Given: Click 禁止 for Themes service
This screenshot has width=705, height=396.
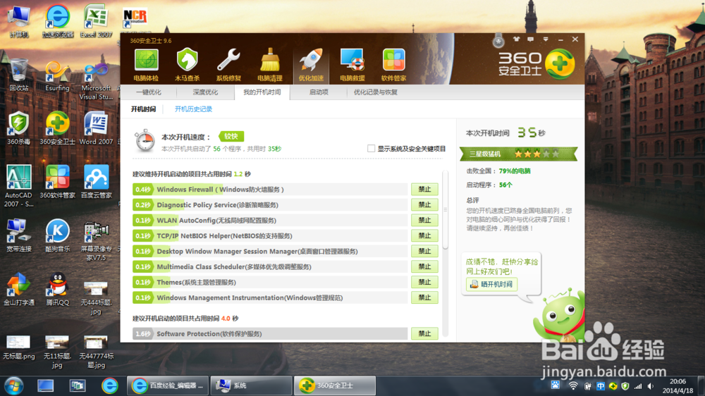Looking at the screenshot, I should click(x=424, y=282).
